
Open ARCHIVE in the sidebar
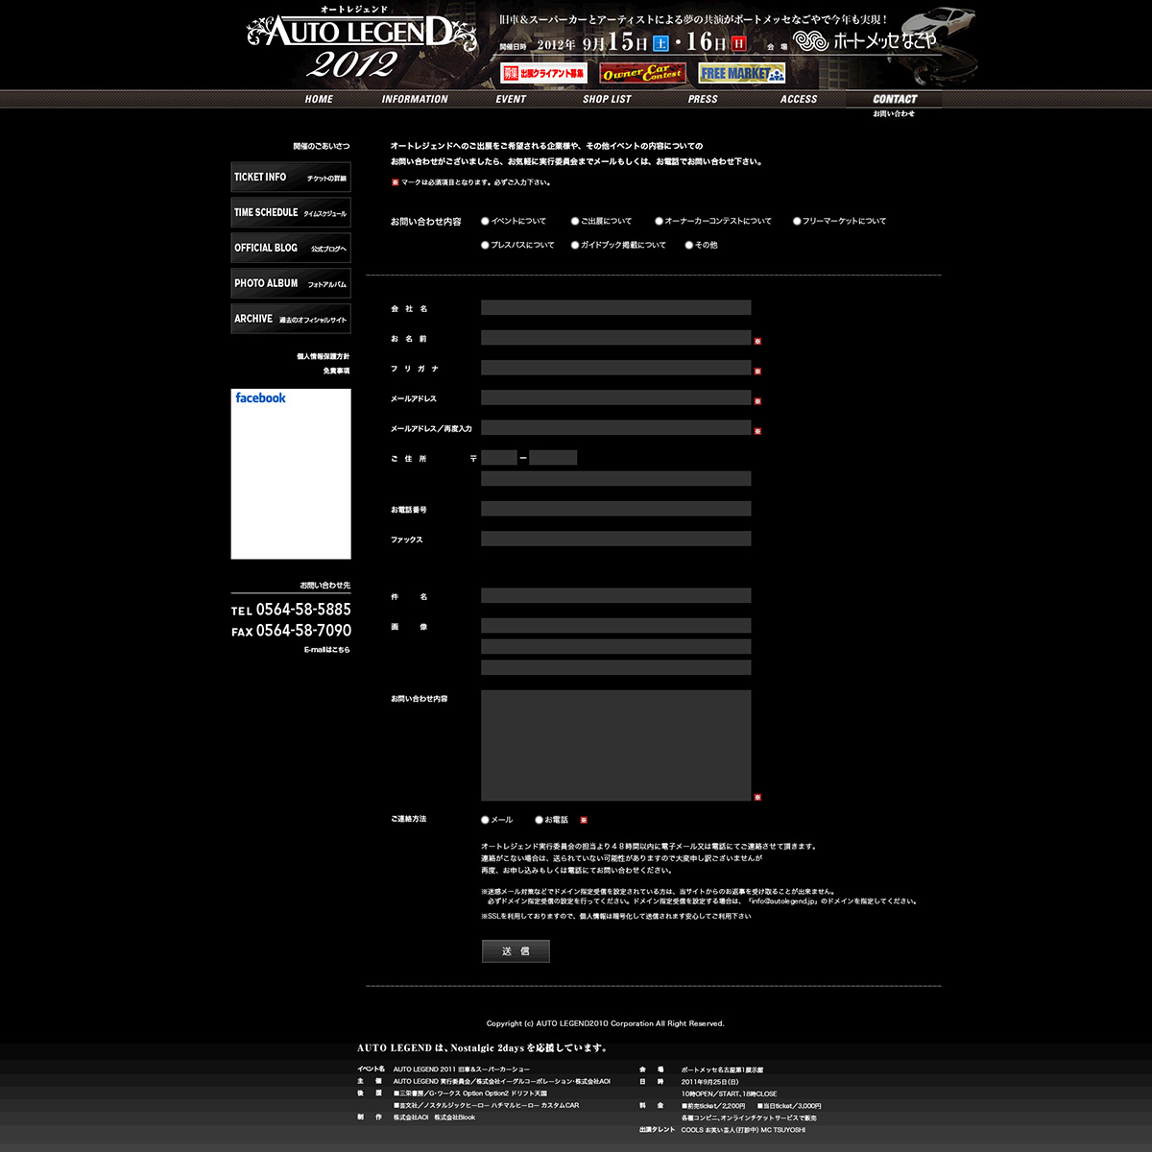click(291, 319)
